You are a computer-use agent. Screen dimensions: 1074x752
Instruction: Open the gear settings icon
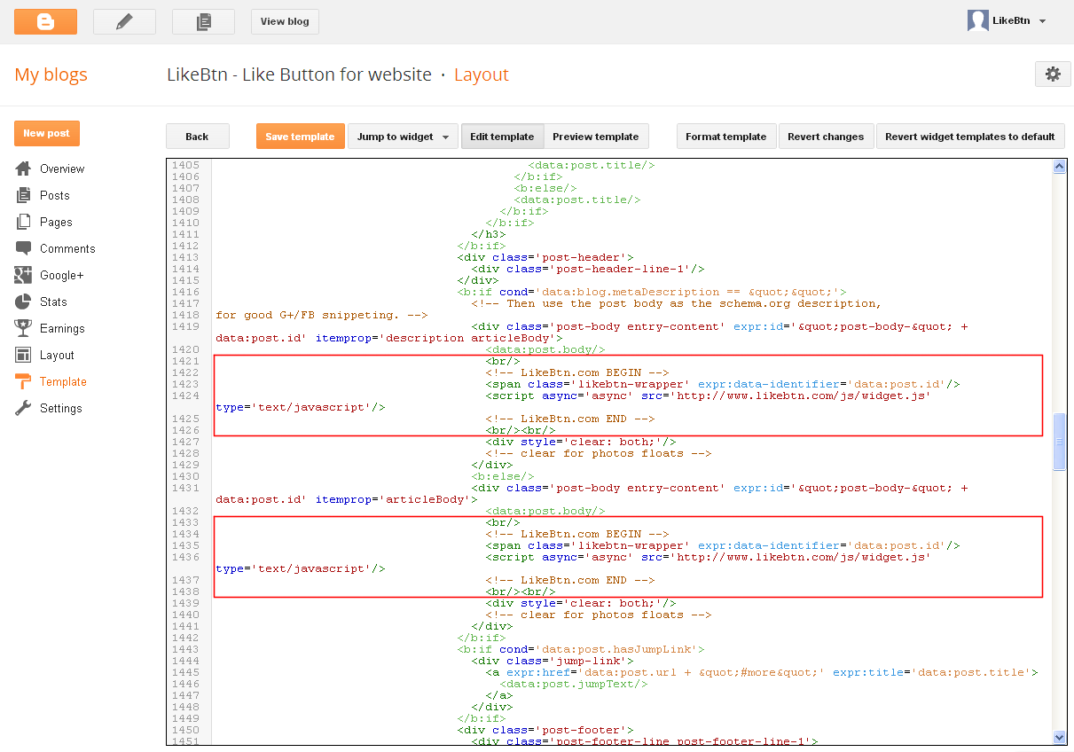(1053, 74)
